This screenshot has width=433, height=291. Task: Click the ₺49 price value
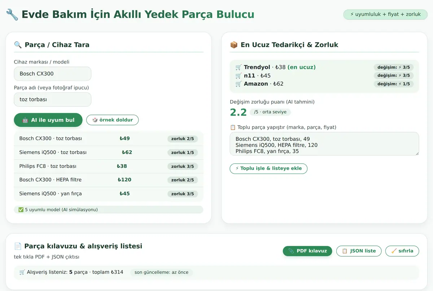pyautogui.click(x=124, y=139)
